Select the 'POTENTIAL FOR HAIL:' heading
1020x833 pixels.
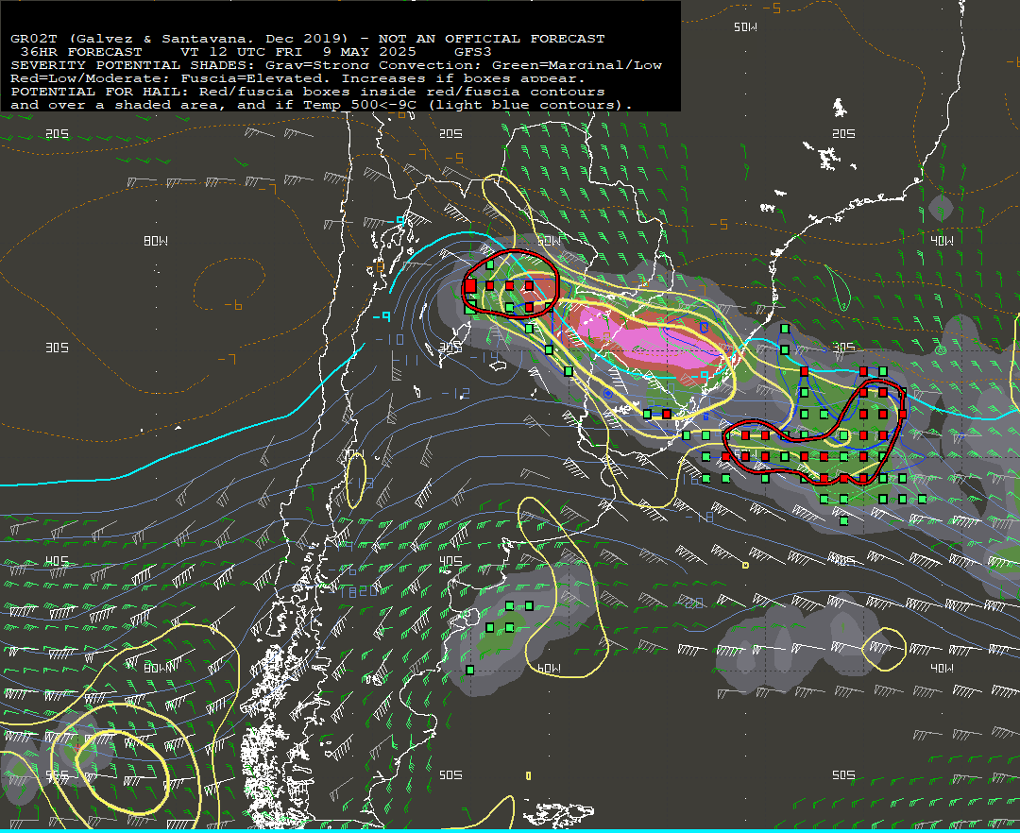[99, 92]
